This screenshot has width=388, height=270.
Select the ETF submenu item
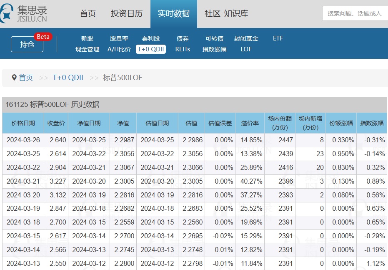(278, 38)
